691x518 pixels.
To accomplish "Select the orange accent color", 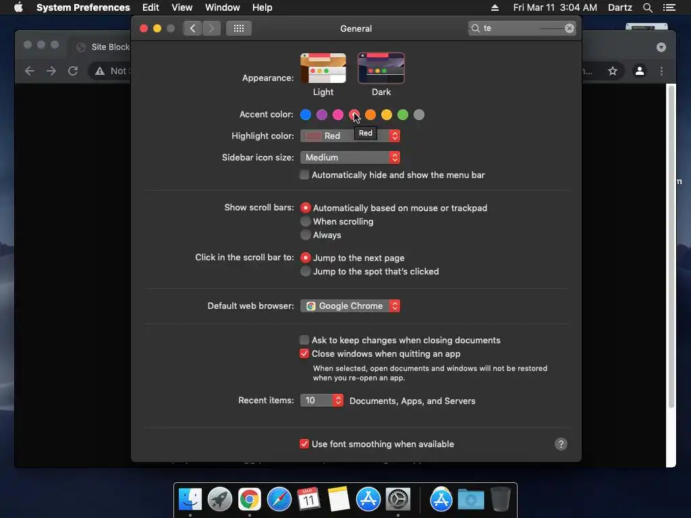I will click(370, 115).
